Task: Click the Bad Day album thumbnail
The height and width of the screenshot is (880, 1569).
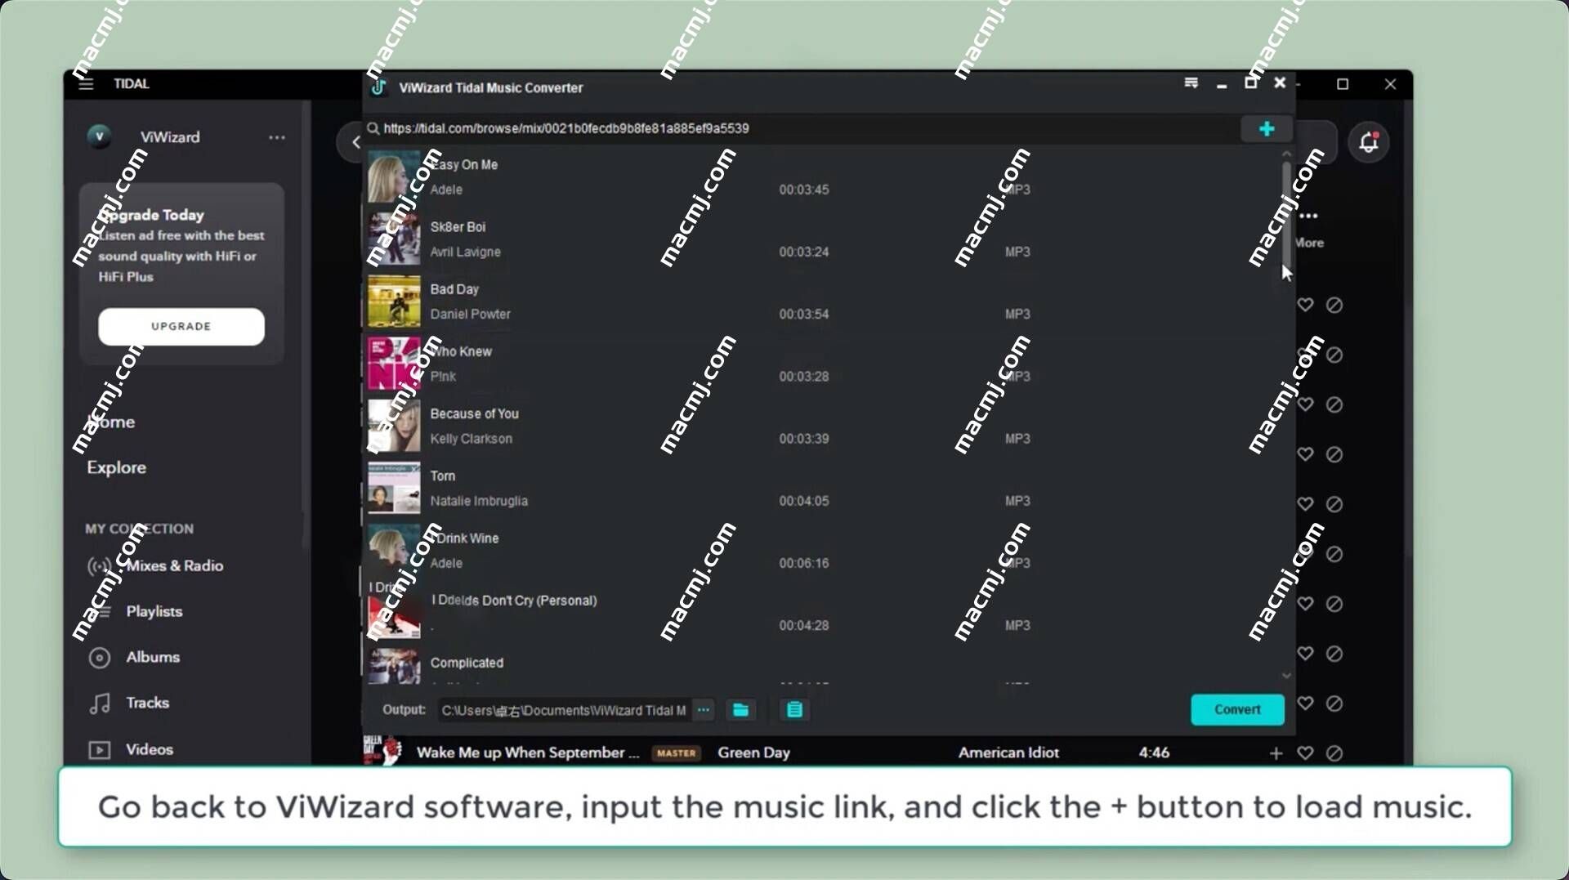Action: click(394, 302)
